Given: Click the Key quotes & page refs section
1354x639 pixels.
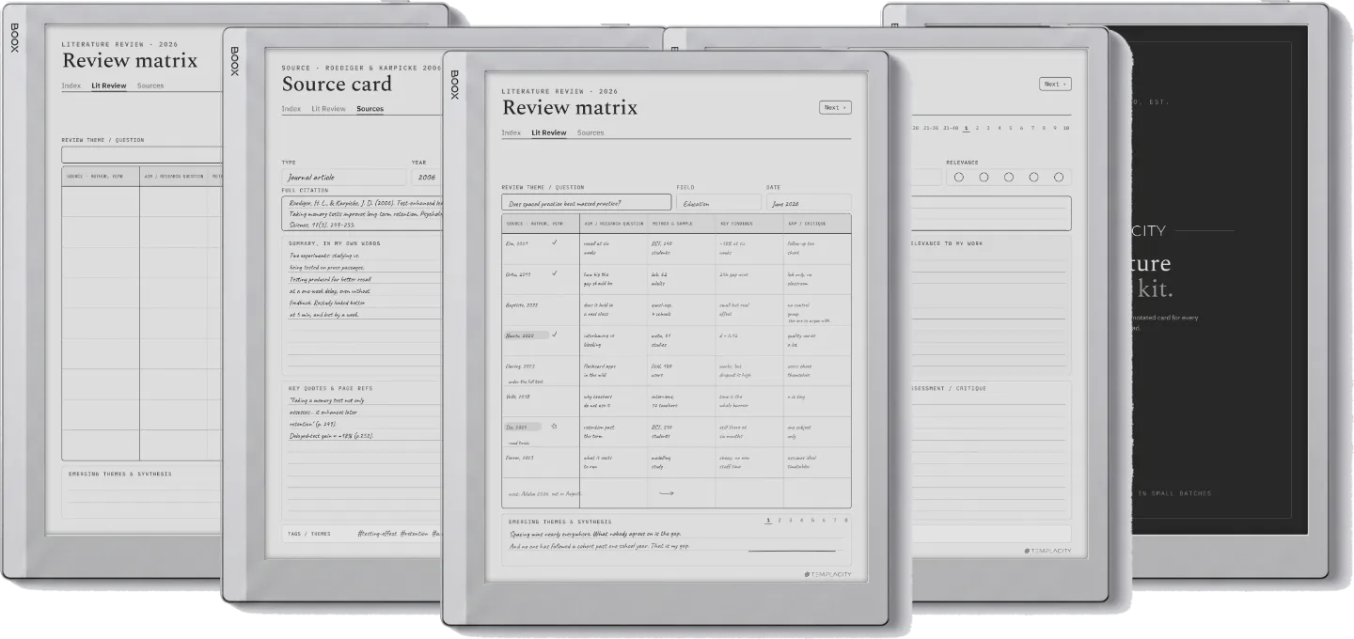Looking at the screenshot, I should 362,448.
